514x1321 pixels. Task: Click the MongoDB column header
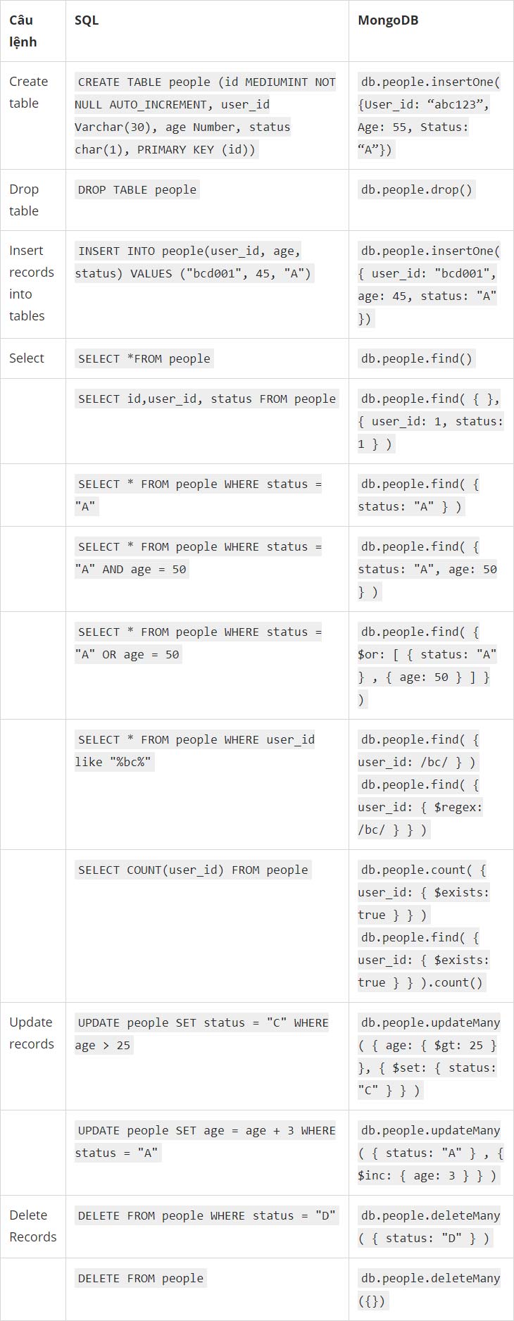[x=388, y=20]
